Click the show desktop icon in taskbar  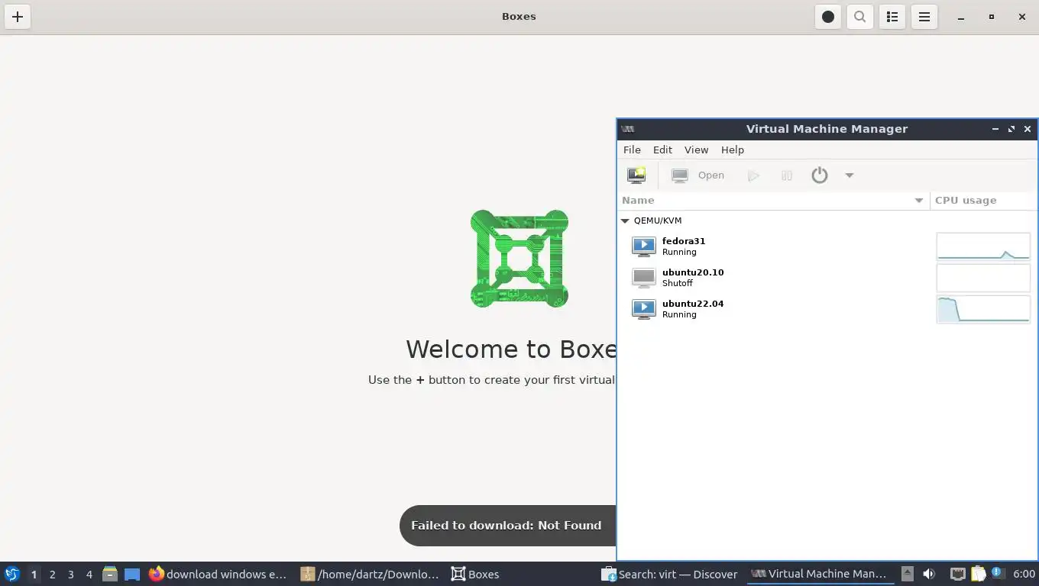pyautogui.click(x=132, y=575)
